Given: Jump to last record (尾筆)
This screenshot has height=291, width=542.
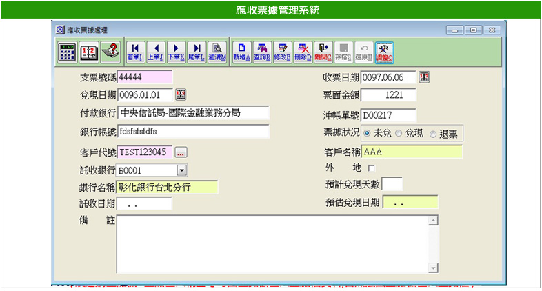Looking at the screenshot, I should 197,51.
